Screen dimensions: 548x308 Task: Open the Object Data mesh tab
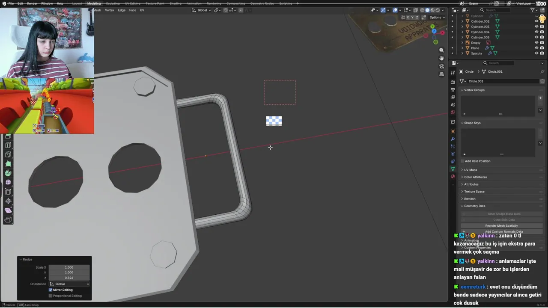453,169
